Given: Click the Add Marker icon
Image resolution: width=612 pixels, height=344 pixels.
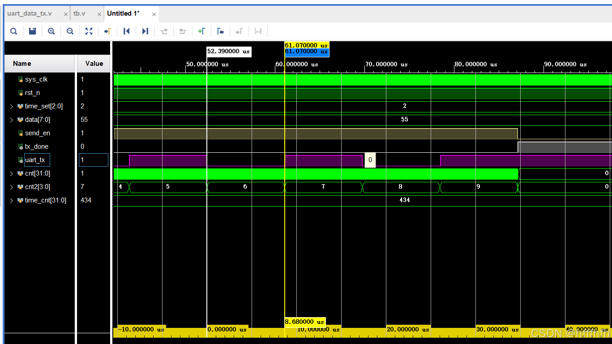Looking at the screenshot, I should 201,31.
